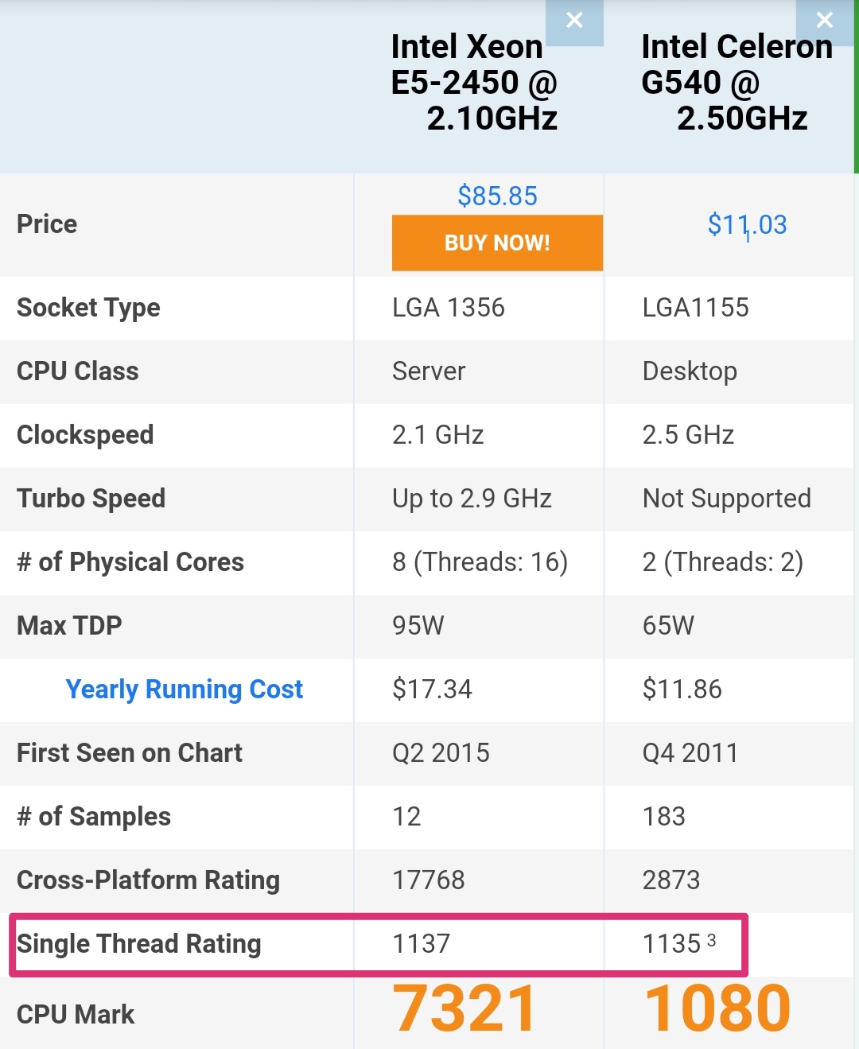This screenshot has height=1049, width=859.
Task: Select the 2 (Threads: 2) value
Action: pos(723,562)
